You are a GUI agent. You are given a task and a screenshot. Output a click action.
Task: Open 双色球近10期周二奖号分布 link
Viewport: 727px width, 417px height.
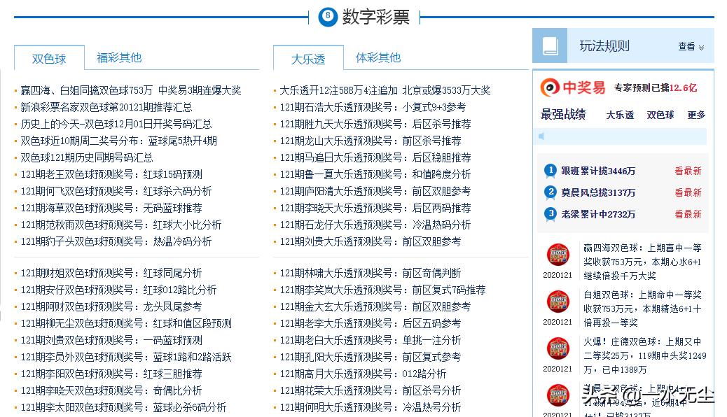pos(118,141)
